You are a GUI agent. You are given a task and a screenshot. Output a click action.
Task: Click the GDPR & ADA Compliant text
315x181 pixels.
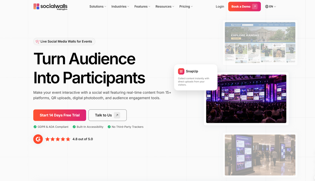[53, 127]
